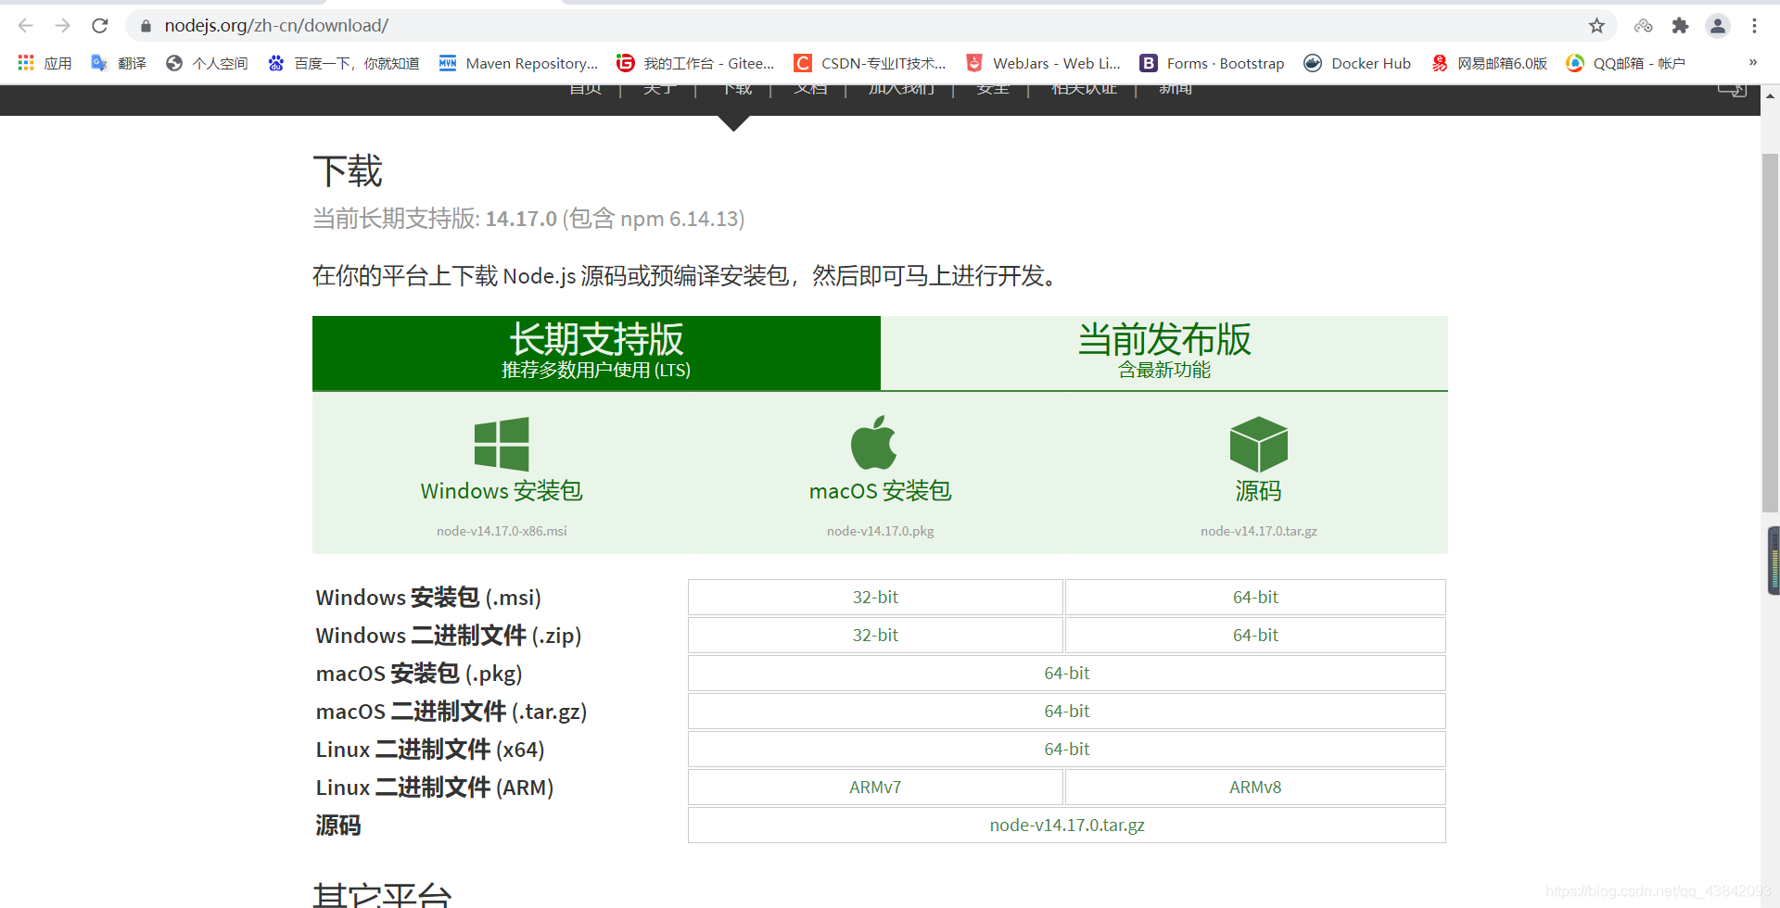Click node-v14.17.0.pkg filename
1780x908 pixels.
pos(881,531)
